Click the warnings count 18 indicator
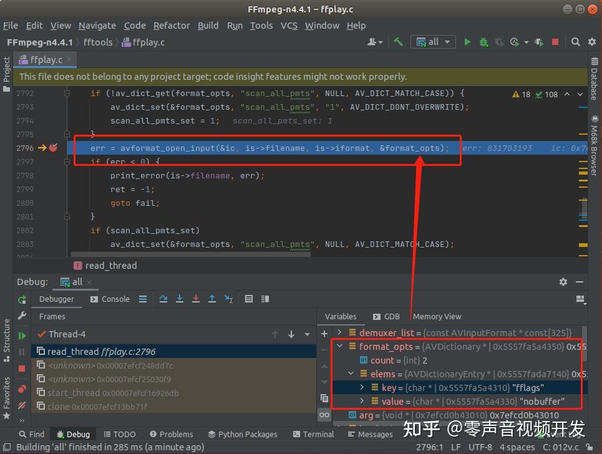Screen dimensions: 602x454 pyautogui.click(x=521, y=94)
